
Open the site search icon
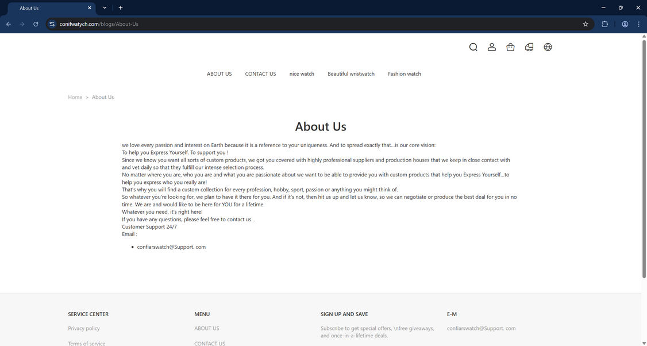coord(473,47)
